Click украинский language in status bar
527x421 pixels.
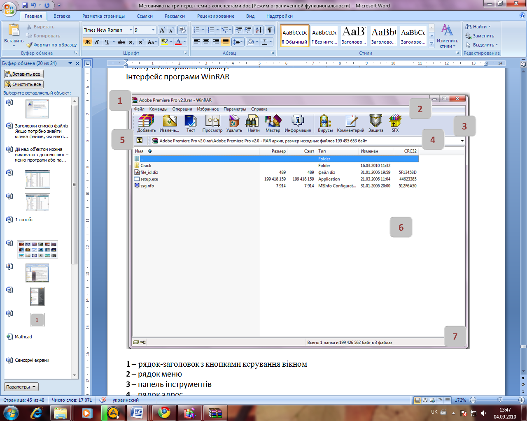point(126,400)
